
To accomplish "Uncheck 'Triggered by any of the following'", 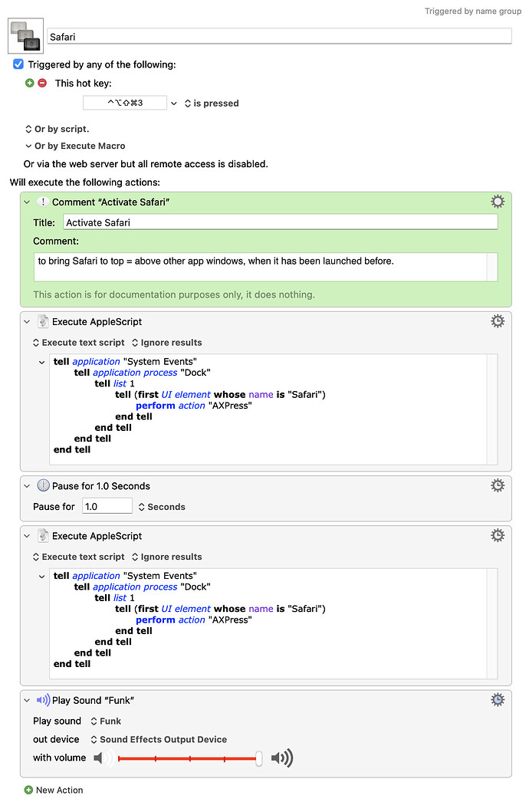I will (x=18, y=64).
